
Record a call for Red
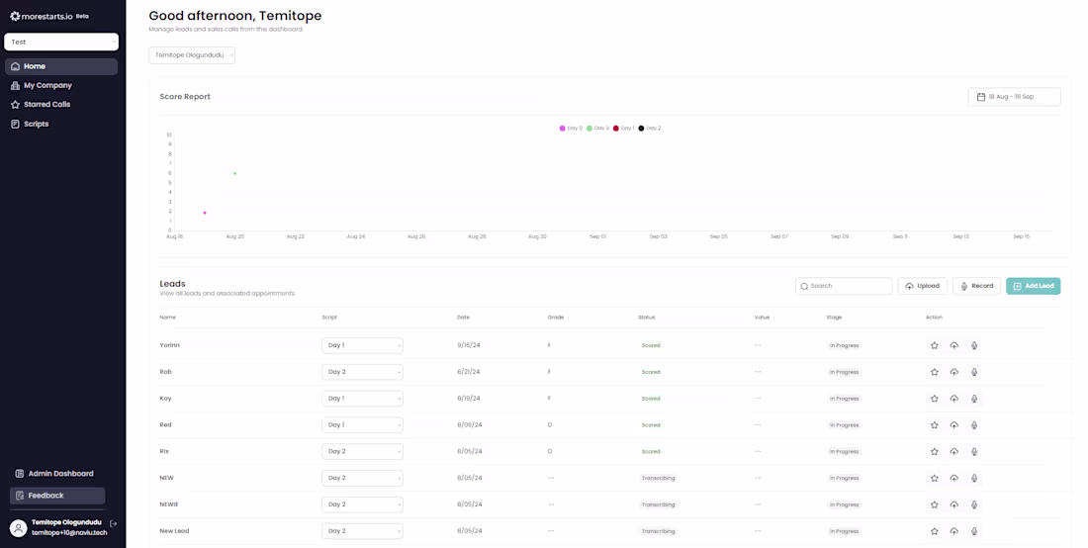(974, 425)
